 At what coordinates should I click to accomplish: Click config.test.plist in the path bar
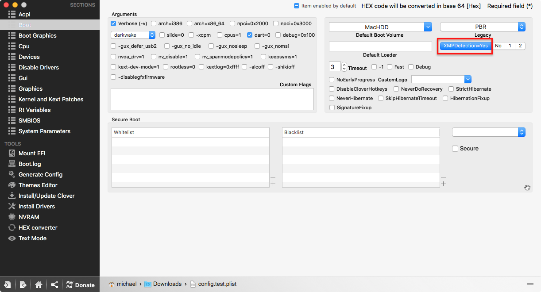pyautogui.click(x=213, y=284)
